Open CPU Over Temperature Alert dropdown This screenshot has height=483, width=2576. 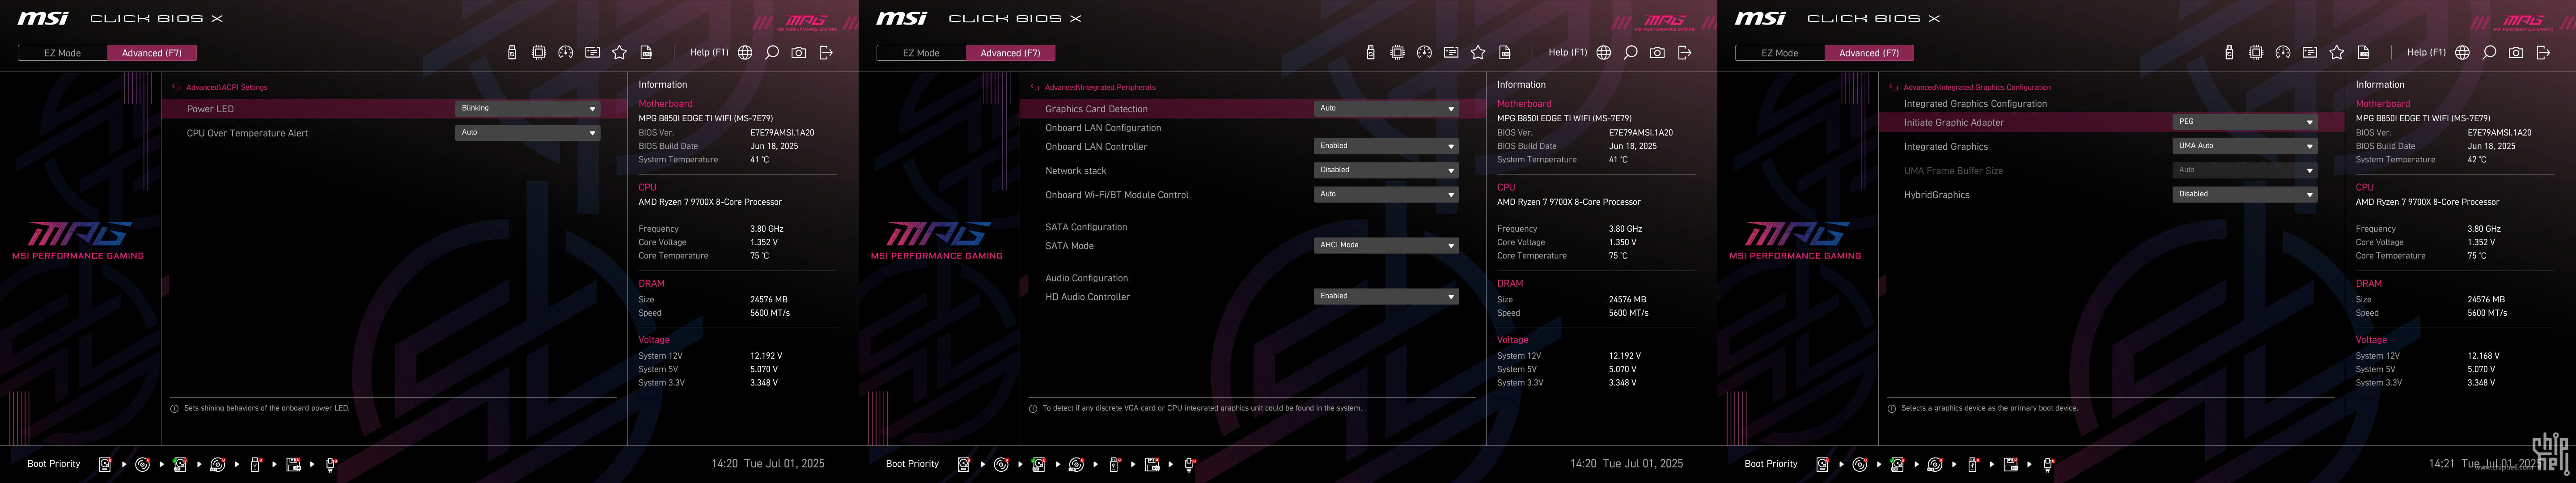[528, 133]
